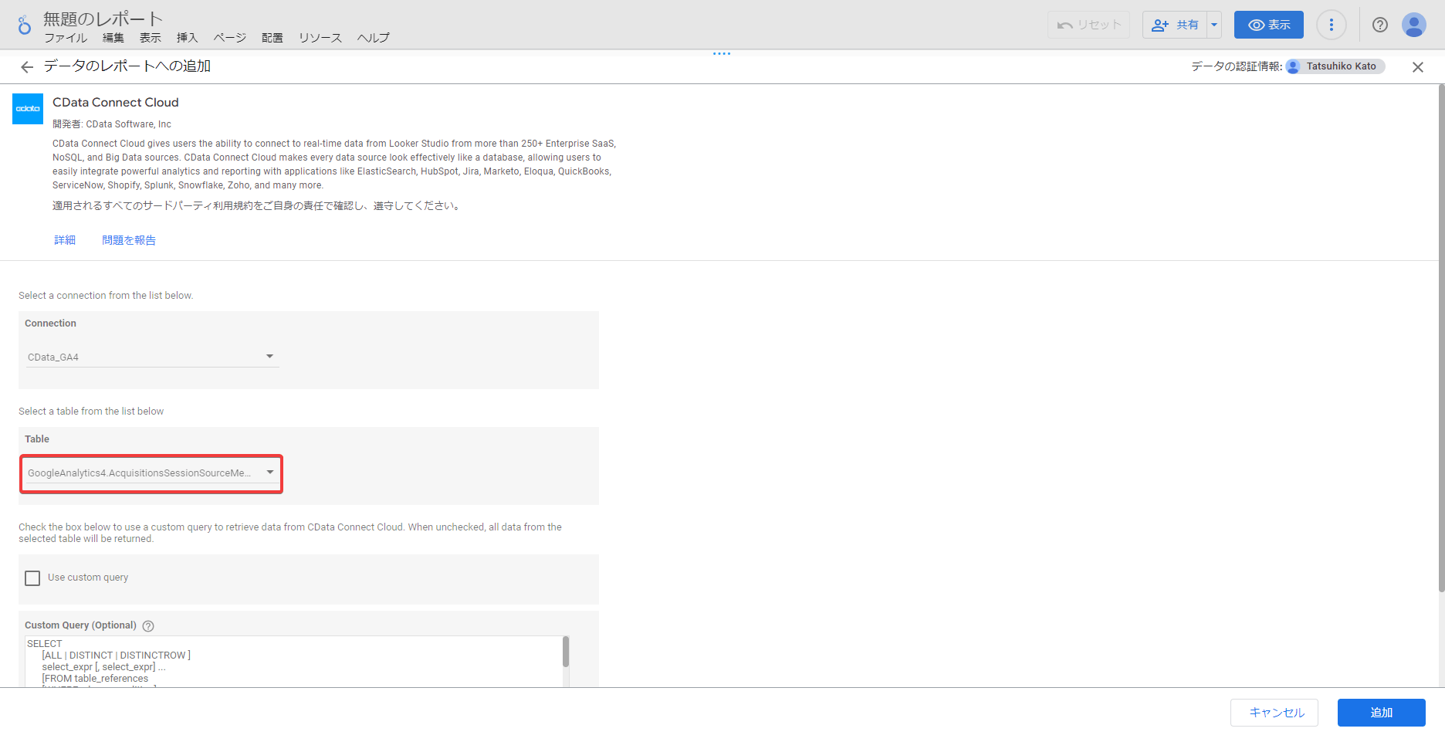Click the drag handle dots below header

tap(722, 53)
